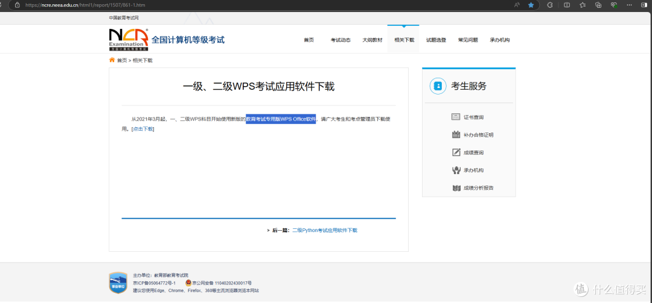Click the 京公网安备 110402430017号 link
652x303 pixels.
pos(222,283)
